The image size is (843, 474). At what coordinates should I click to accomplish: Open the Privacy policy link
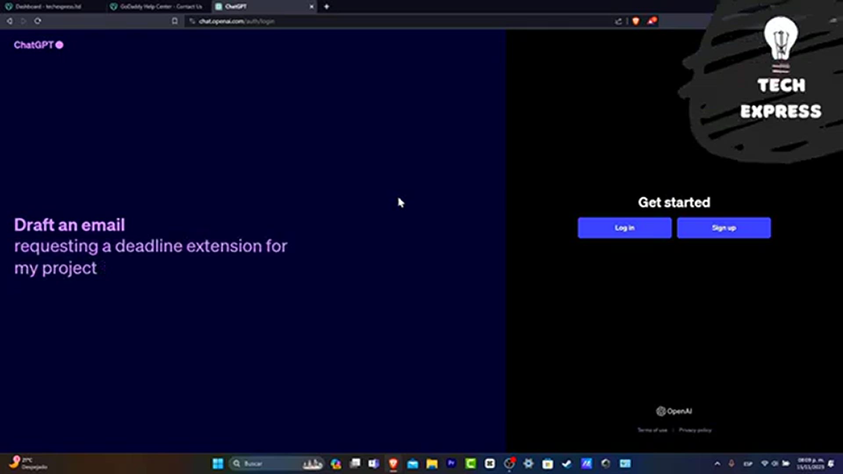pos(695,430)
